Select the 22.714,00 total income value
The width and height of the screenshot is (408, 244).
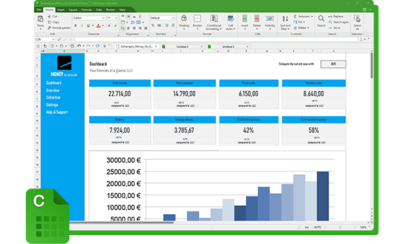(x=120, y=94)
